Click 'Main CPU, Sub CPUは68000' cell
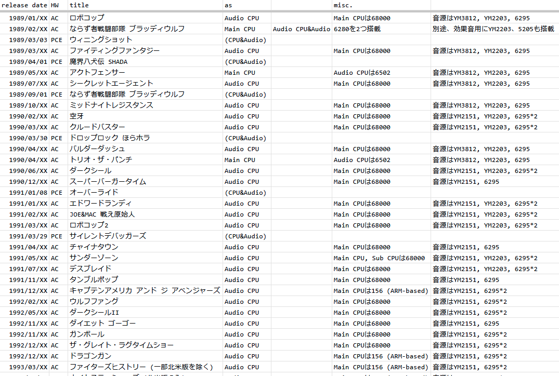This screenshot has height=376, width=559. 379,258
